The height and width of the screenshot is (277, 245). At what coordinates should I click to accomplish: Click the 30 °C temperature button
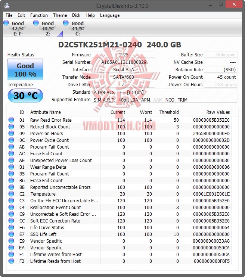tap(25, 96)
